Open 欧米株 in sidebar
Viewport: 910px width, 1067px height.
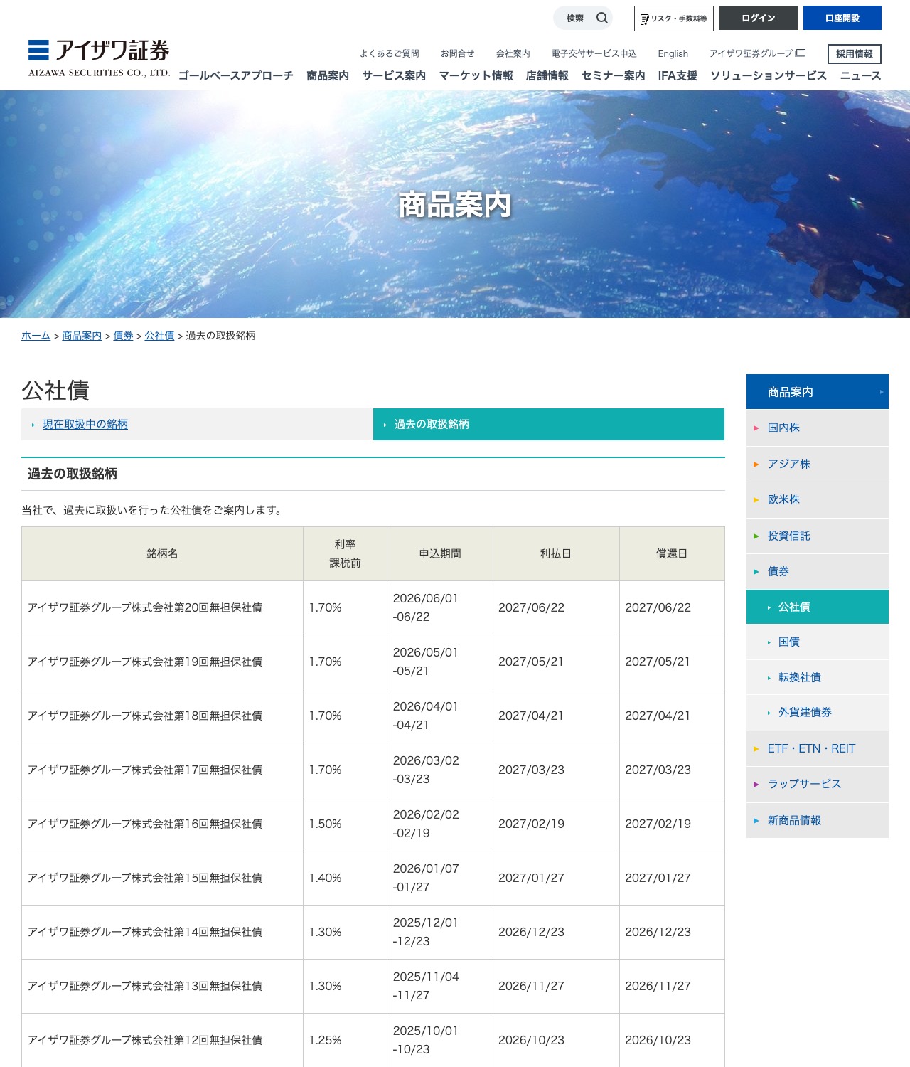(x=818, y=499)
